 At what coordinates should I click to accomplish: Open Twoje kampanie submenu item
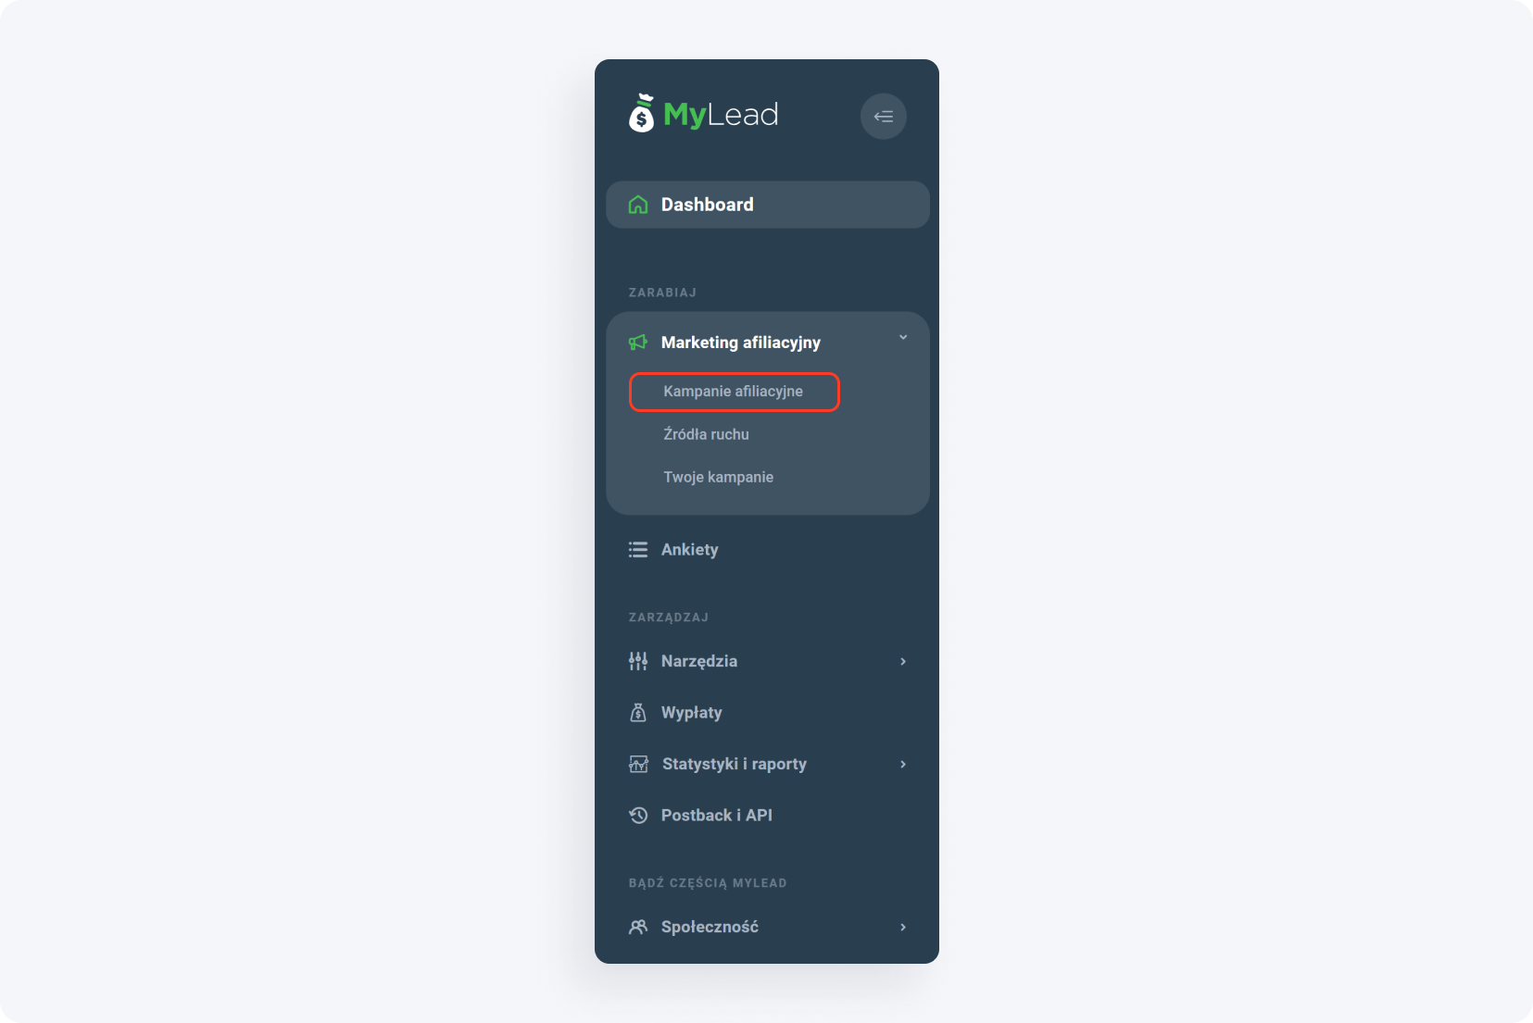718,477
